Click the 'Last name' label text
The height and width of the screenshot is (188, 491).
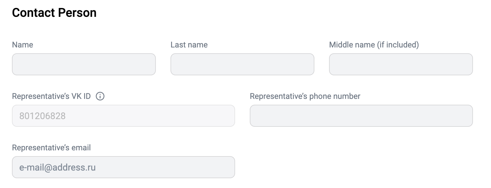tap(189, 45)
